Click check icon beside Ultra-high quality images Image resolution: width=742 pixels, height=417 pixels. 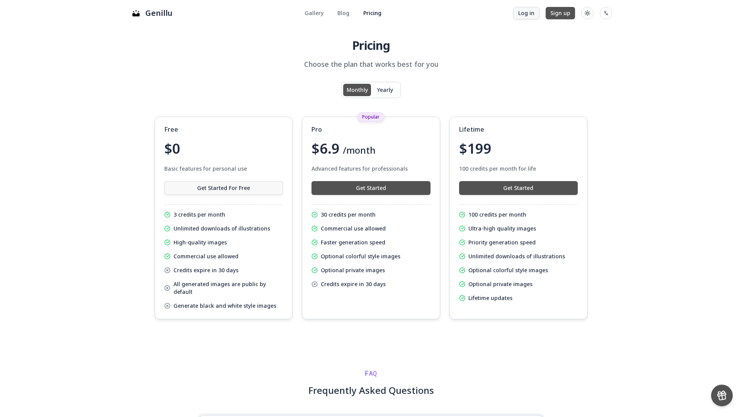pyautogui.click(x=462, y=229)
